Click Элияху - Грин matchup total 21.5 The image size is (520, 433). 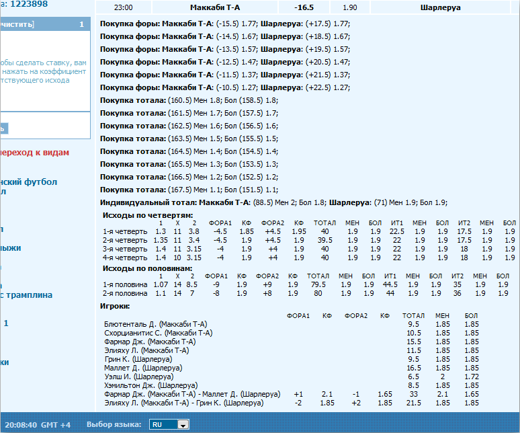point(414,403)
